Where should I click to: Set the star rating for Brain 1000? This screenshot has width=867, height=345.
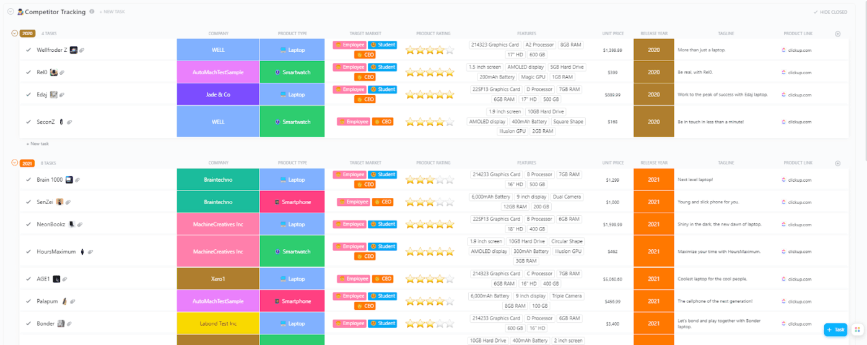429,180
